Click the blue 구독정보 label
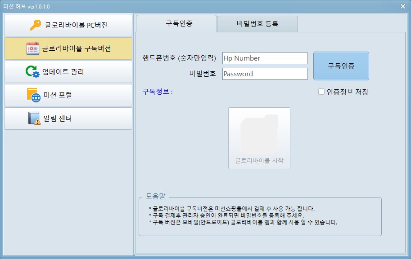The height and width of the screenshot is (259, 411). coord(158,92)
